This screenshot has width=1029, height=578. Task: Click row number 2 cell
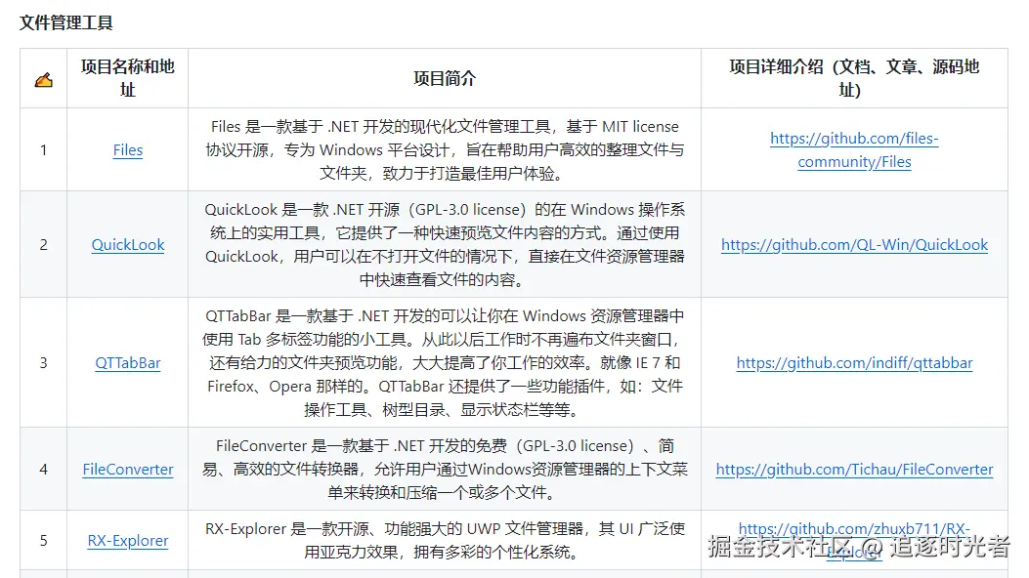[x=43, y=244]
